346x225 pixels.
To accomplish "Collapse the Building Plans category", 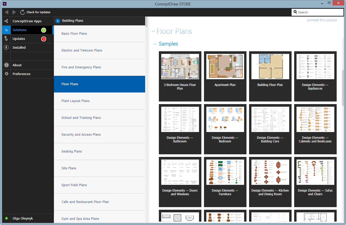I will click(58, 21).
